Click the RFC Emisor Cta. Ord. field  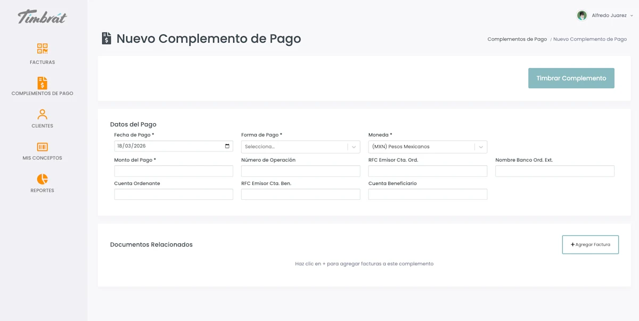click(x=428, y=170)
